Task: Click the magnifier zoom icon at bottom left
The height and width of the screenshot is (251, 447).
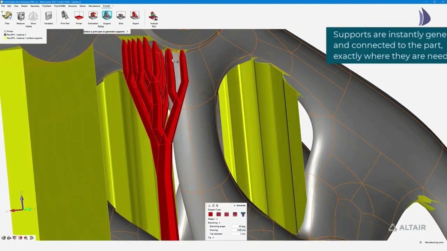Action: click(26, 238)
